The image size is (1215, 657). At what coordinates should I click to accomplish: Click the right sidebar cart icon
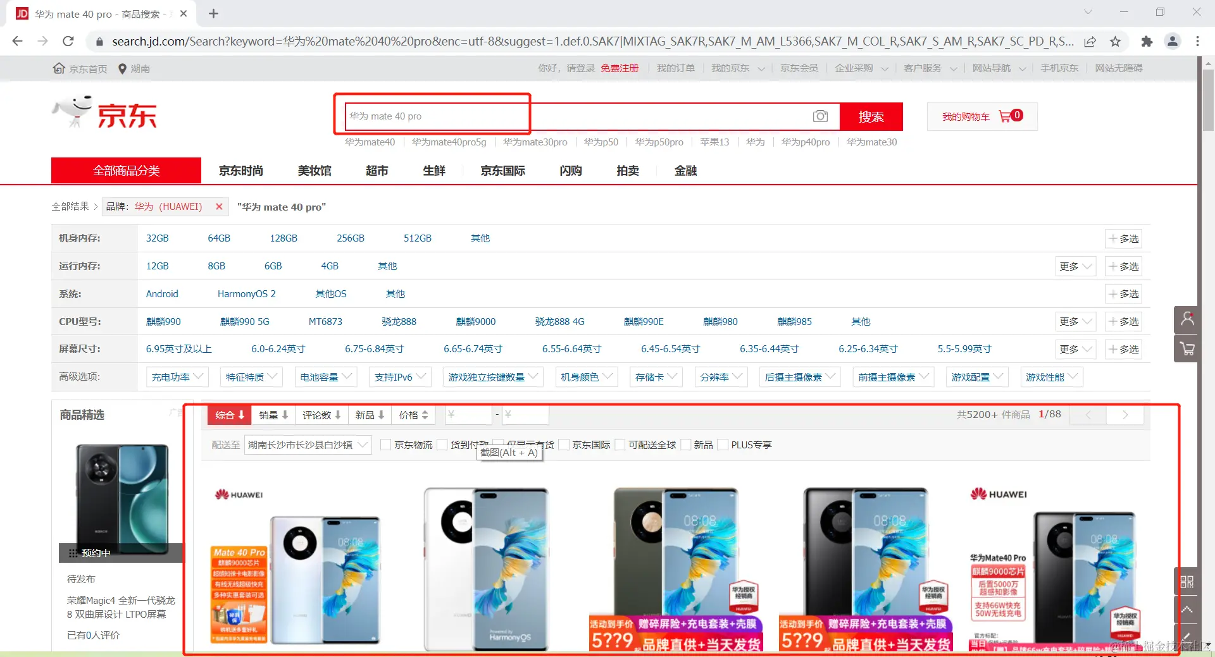[1187, 348]
